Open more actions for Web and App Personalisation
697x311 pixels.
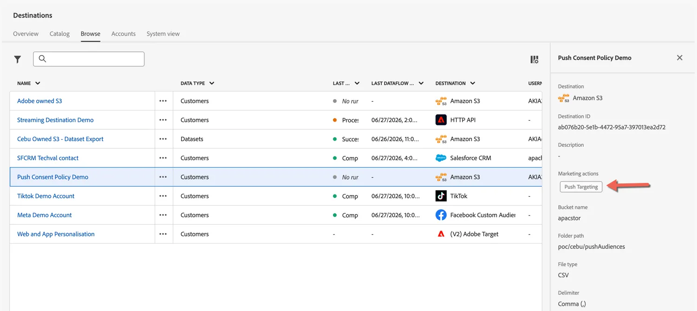(163, 234)
